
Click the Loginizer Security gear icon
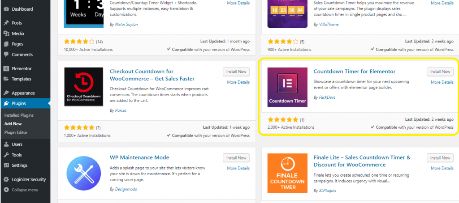(x=6, y=179)
